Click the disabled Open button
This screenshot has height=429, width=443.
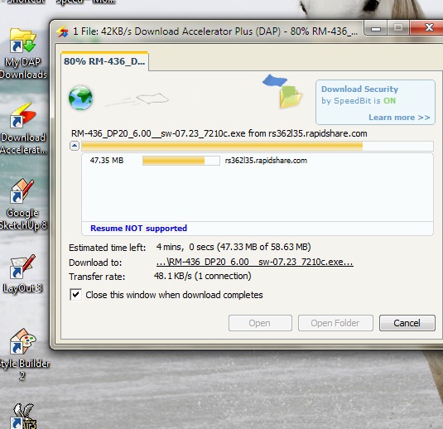coord(260,323)
